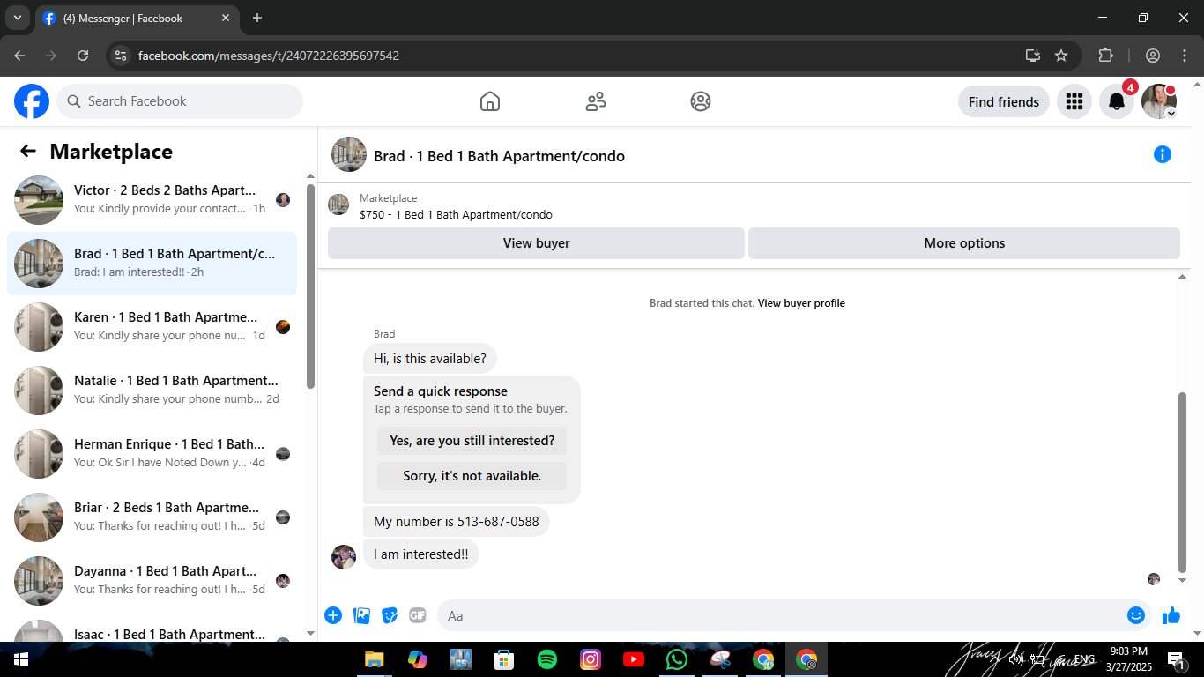
Task: Open Spotify from the taskbar
Action: point(547,659)
